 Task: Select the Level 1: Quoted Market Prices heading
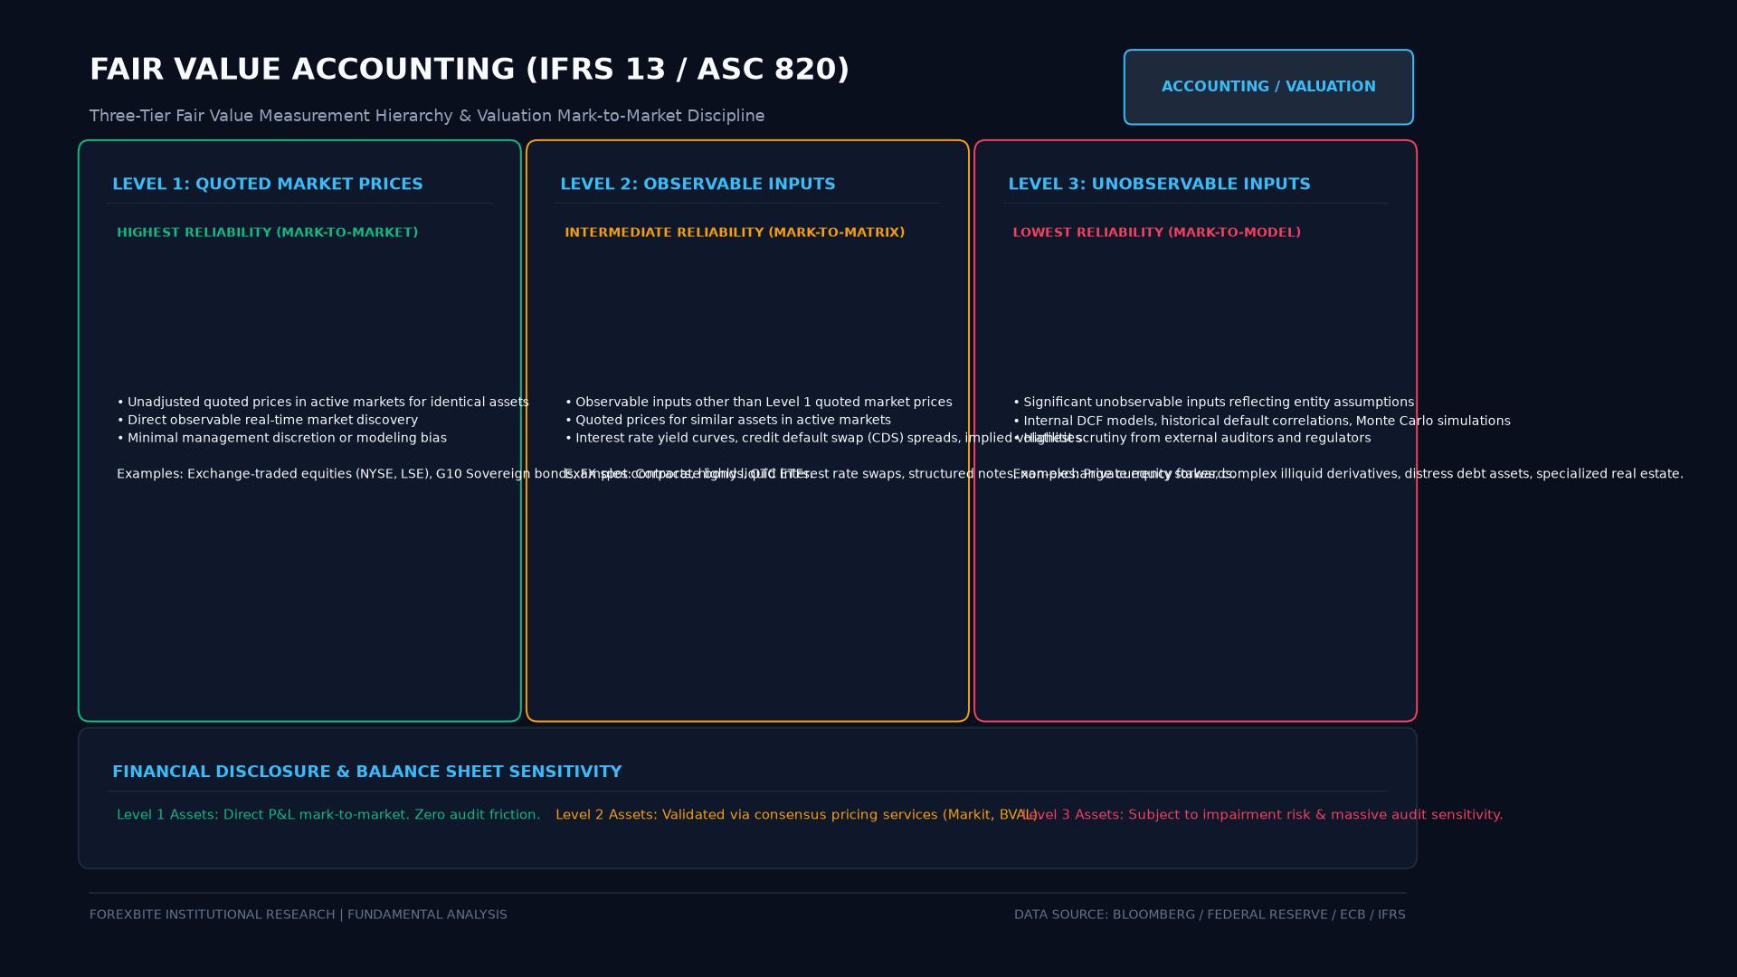[268, 184]
